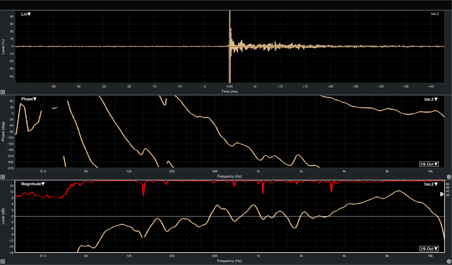Close the Magnitude chart panel
The height and width of the screenshot is (265, 452).
coord(3,261)
